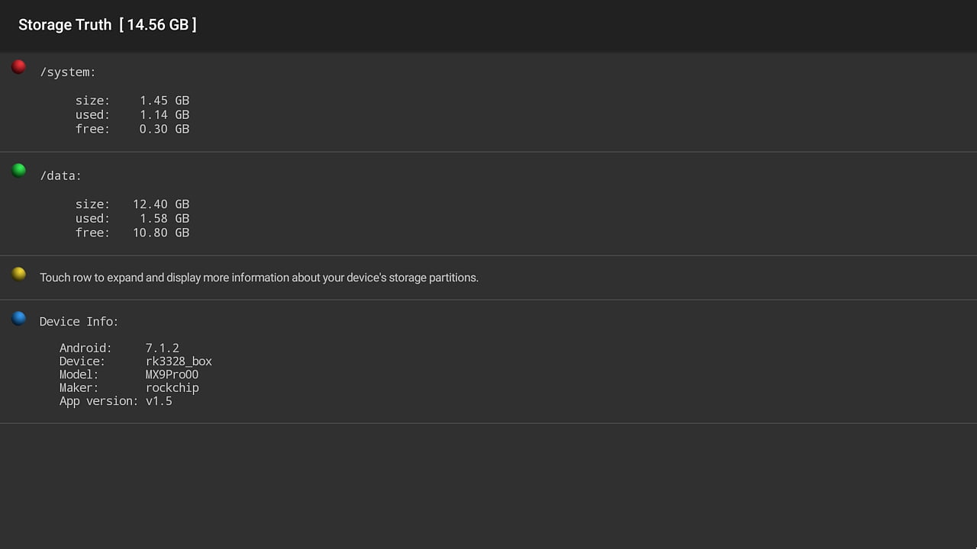Screen dimensions: 977x549
Task: Click the /system size 1.45 GB line
Action: pyautogui.click(x=132, y=101)
